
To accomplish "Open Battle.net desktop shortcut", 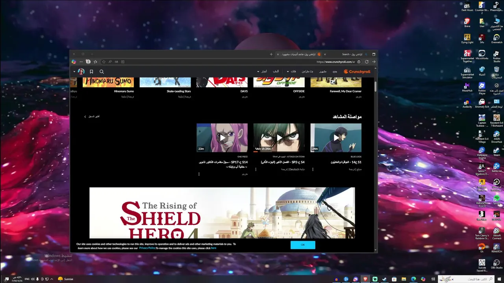I will 497,168.
